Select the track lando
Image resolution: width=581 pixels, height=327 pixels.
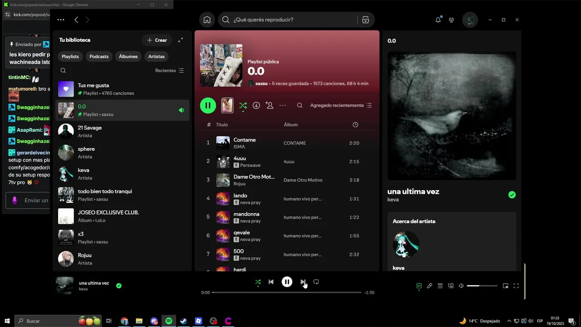pyautogui.click(x=287, y=198)
